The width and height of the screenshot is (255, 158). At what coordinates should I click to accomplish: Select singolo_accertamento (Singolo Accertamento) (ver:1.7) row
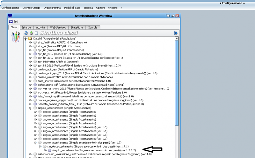point(75,139)
